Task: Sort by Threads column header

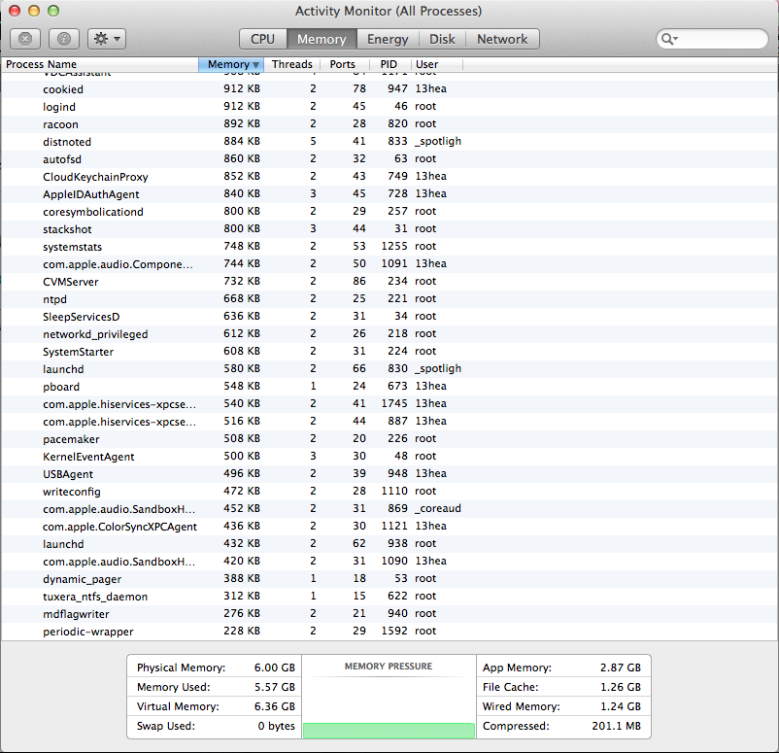Action: pos(292,65)
